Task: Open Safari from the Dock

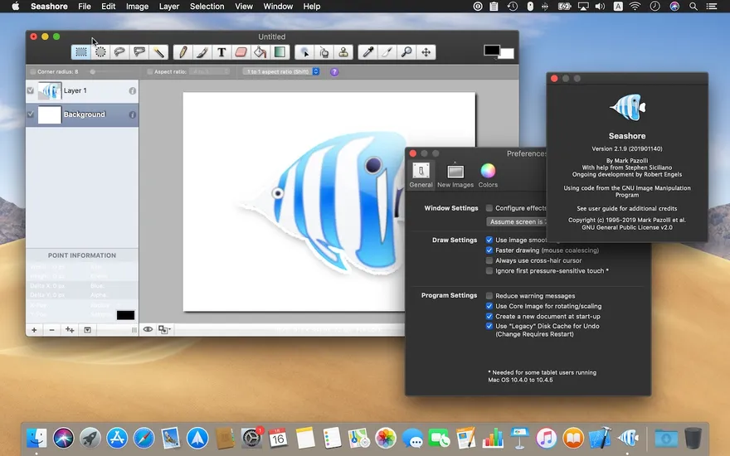Action: tap(144, 438)
